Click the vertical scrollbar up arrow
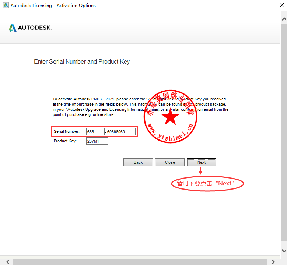 284,19
